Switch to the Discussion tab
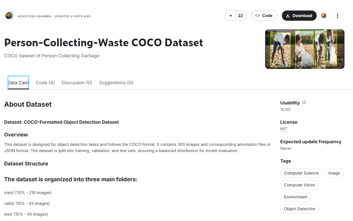Viewport: 353px width, 221px height. coord(77,83)
